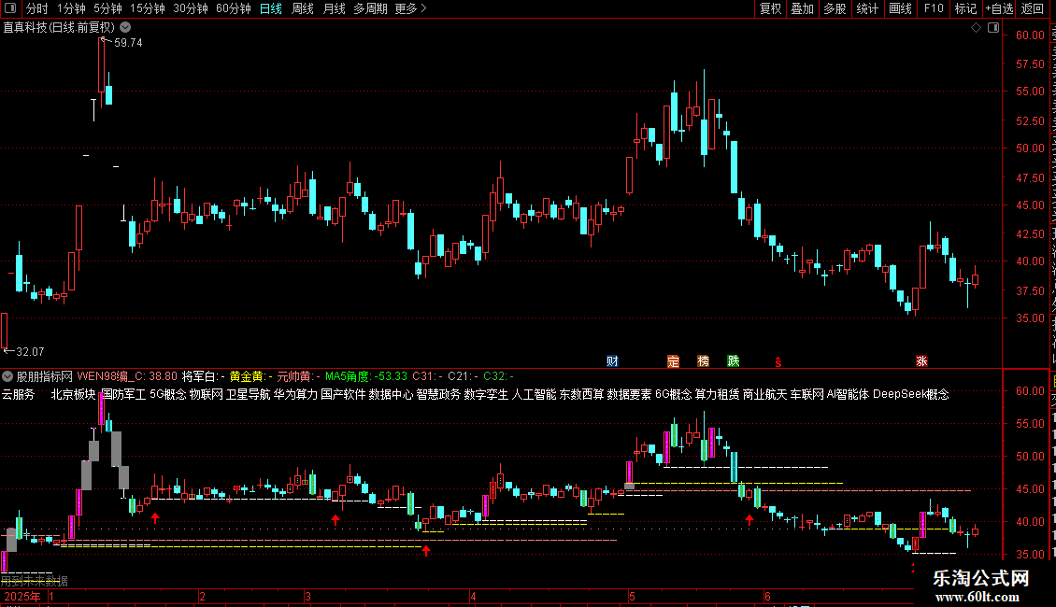The width and height of the screenshot is (1056, 607).
Task: Toggle the right panel icon near the price axis
Action: tap(993, 28)
